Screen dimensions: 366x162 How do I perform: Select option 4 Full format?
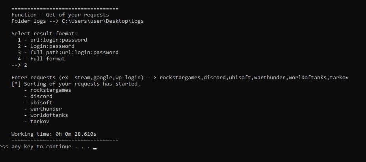(x=41, y=59)
